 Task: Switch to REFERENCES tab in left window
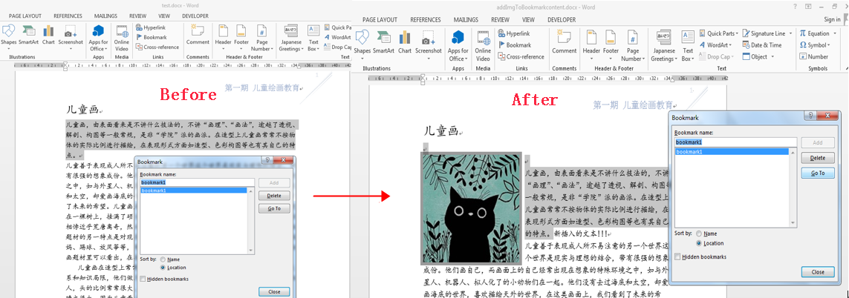[x=68, y=16]
